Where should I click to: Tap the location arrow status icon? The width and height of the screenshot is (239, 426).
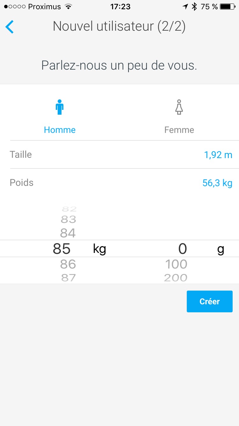pyautogui.click(x=185, y=7)
